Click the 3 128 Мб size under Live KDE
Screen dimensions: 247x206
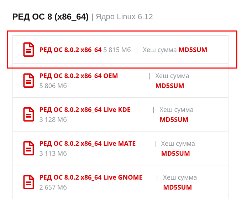pyautogui.click(x=53, y=120)
